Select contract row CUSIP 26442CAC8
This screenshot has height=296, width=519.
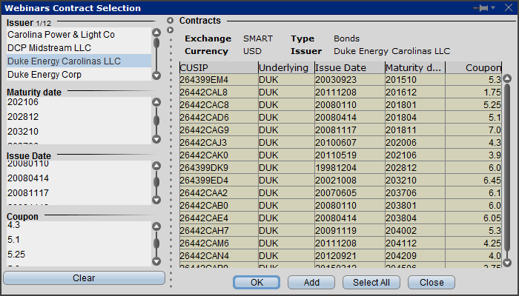[x=340, y=105]
